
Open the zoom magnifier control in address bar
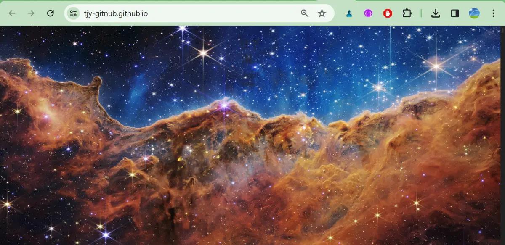click(x=305, y=13)
